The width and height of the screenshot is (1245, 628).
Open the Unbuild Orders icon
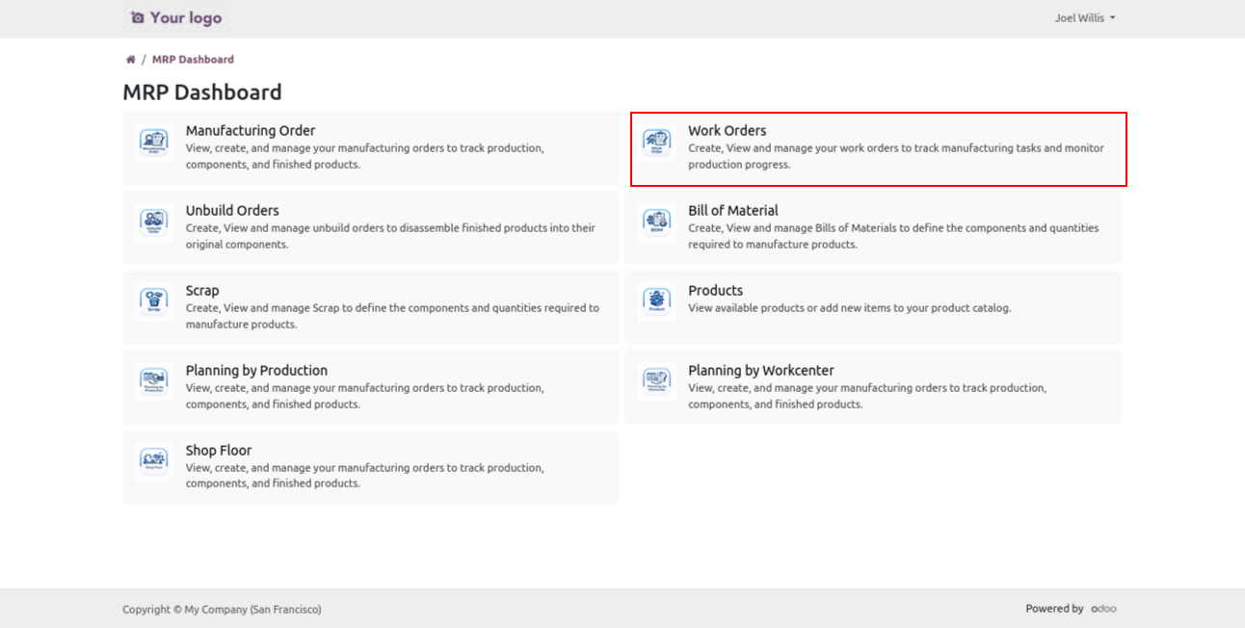click(153, 222)
